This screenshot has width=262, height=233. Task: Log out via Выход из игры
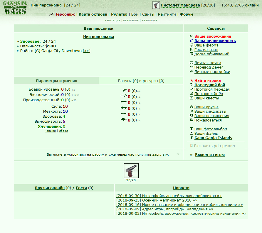[x=210, y=155]
